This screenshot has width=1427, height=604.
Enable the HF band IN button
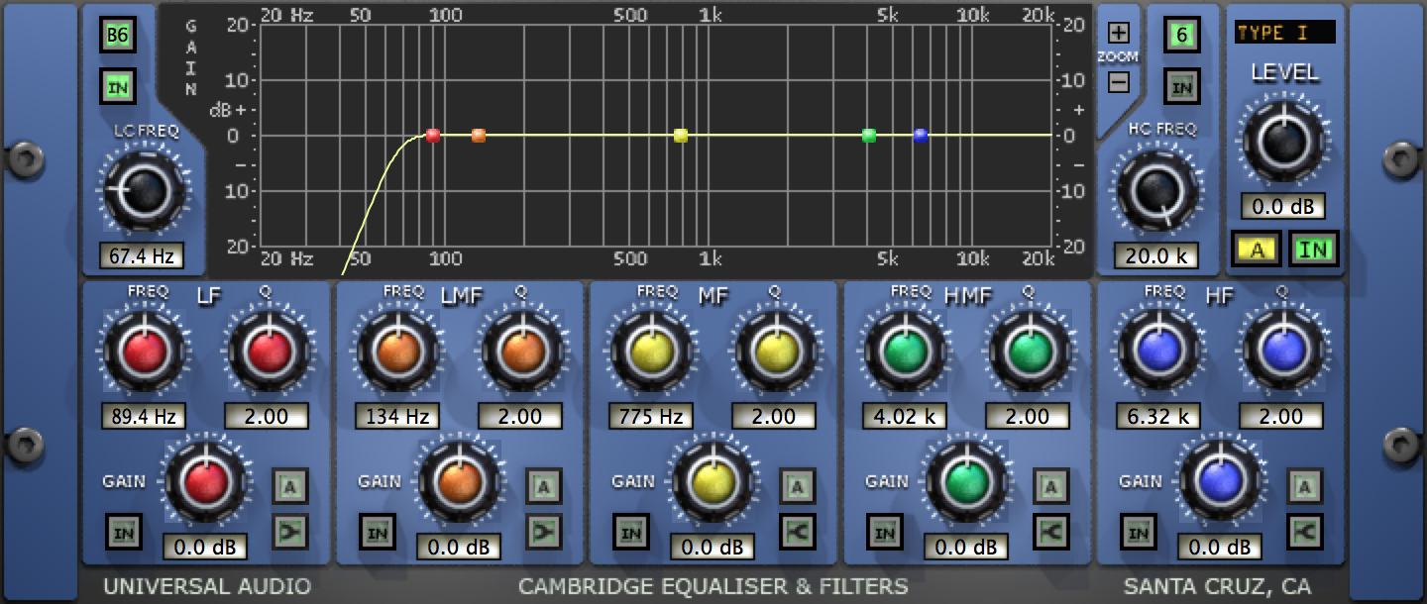tap(1139, 534)
